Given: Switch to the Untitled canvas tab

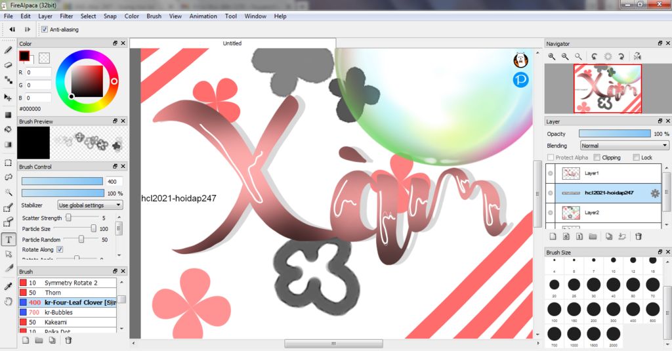Looking at the screenshot, I should point(232,43).
